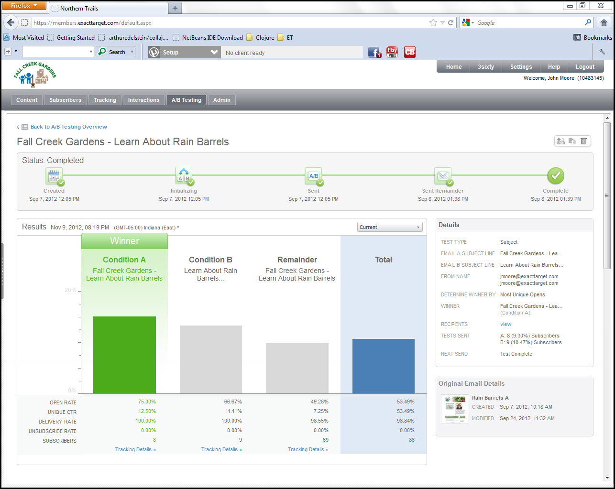Click the green Complete checkmark icon
This screenshot has width=615, height=489.
pos(556,176)
